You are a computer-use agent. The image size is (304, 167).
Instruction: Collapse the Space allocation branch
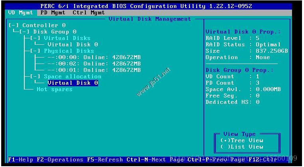(35, 77)
